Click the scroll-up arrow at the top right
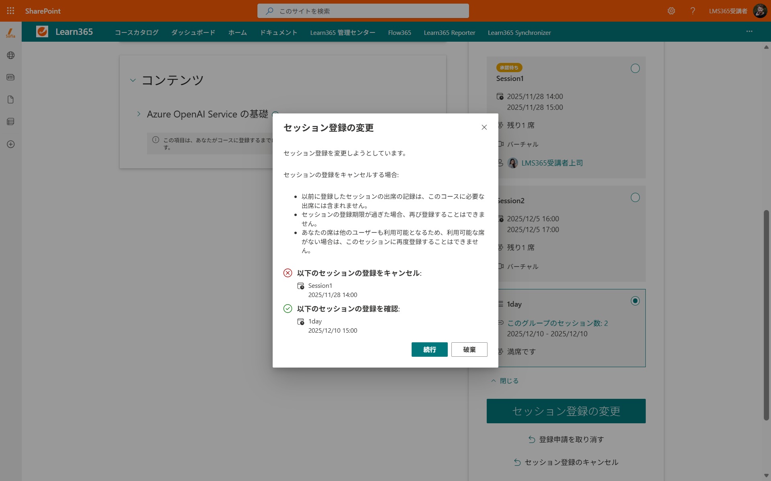The height and width of the screenshot is (481, 771). pyautogui.click(x=766, y=47)
